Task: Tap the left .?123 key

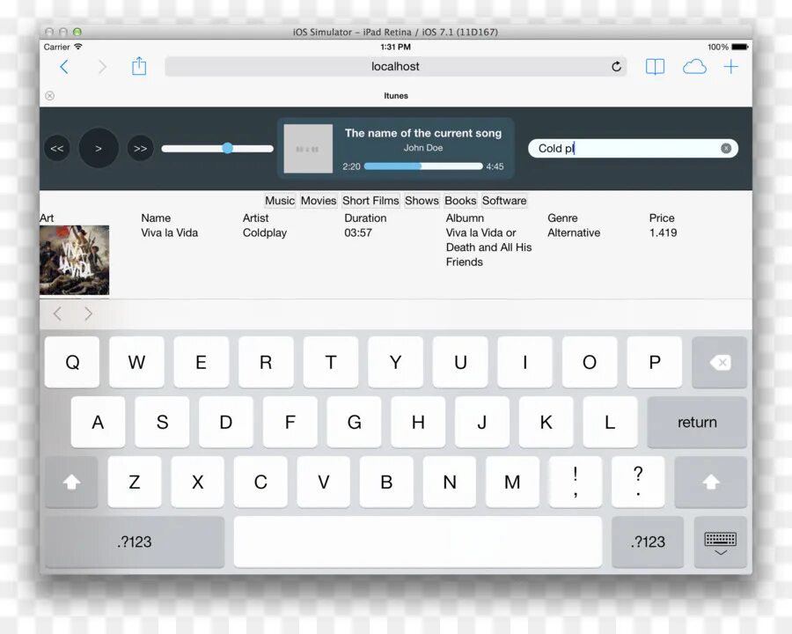Action: 135,542
